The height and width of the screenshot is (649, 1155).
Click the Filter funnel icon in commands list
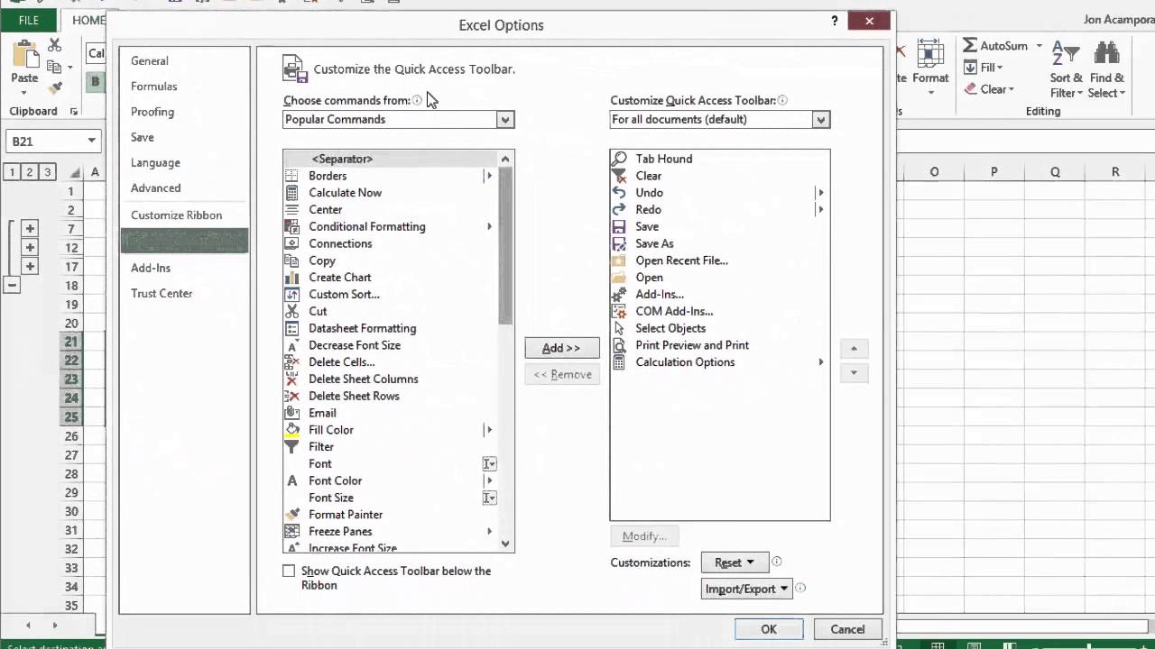click(291, 447)
